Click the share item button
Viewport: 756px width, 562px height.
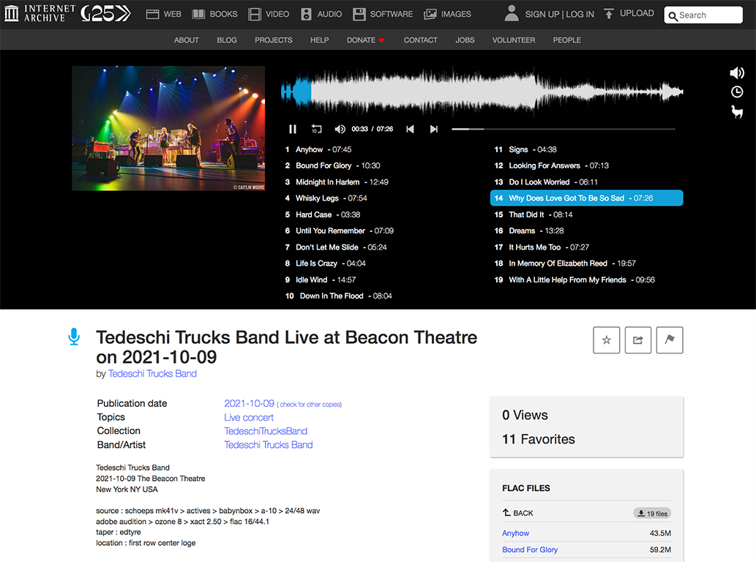tap(638, 340)
